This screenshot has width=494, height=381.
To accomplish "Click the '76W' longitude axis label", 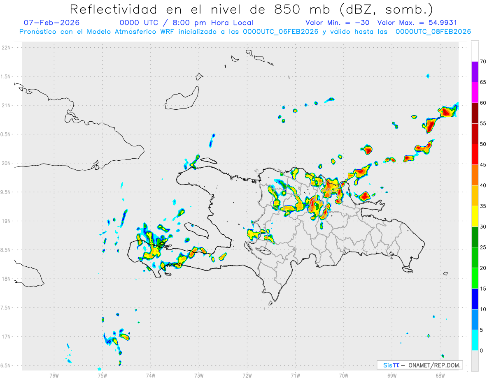I will coord(54,375).
